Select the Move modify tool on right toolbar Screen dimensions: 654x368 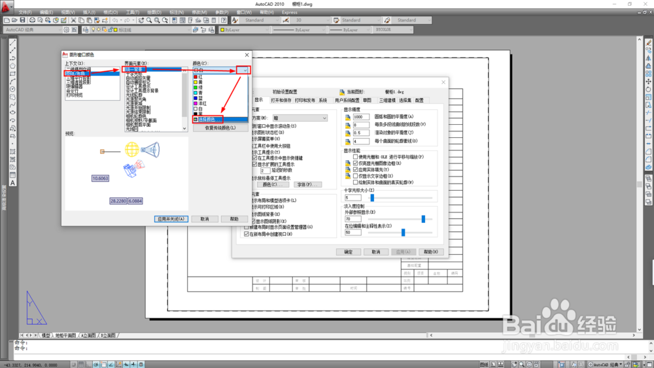[x=649, y=81]
